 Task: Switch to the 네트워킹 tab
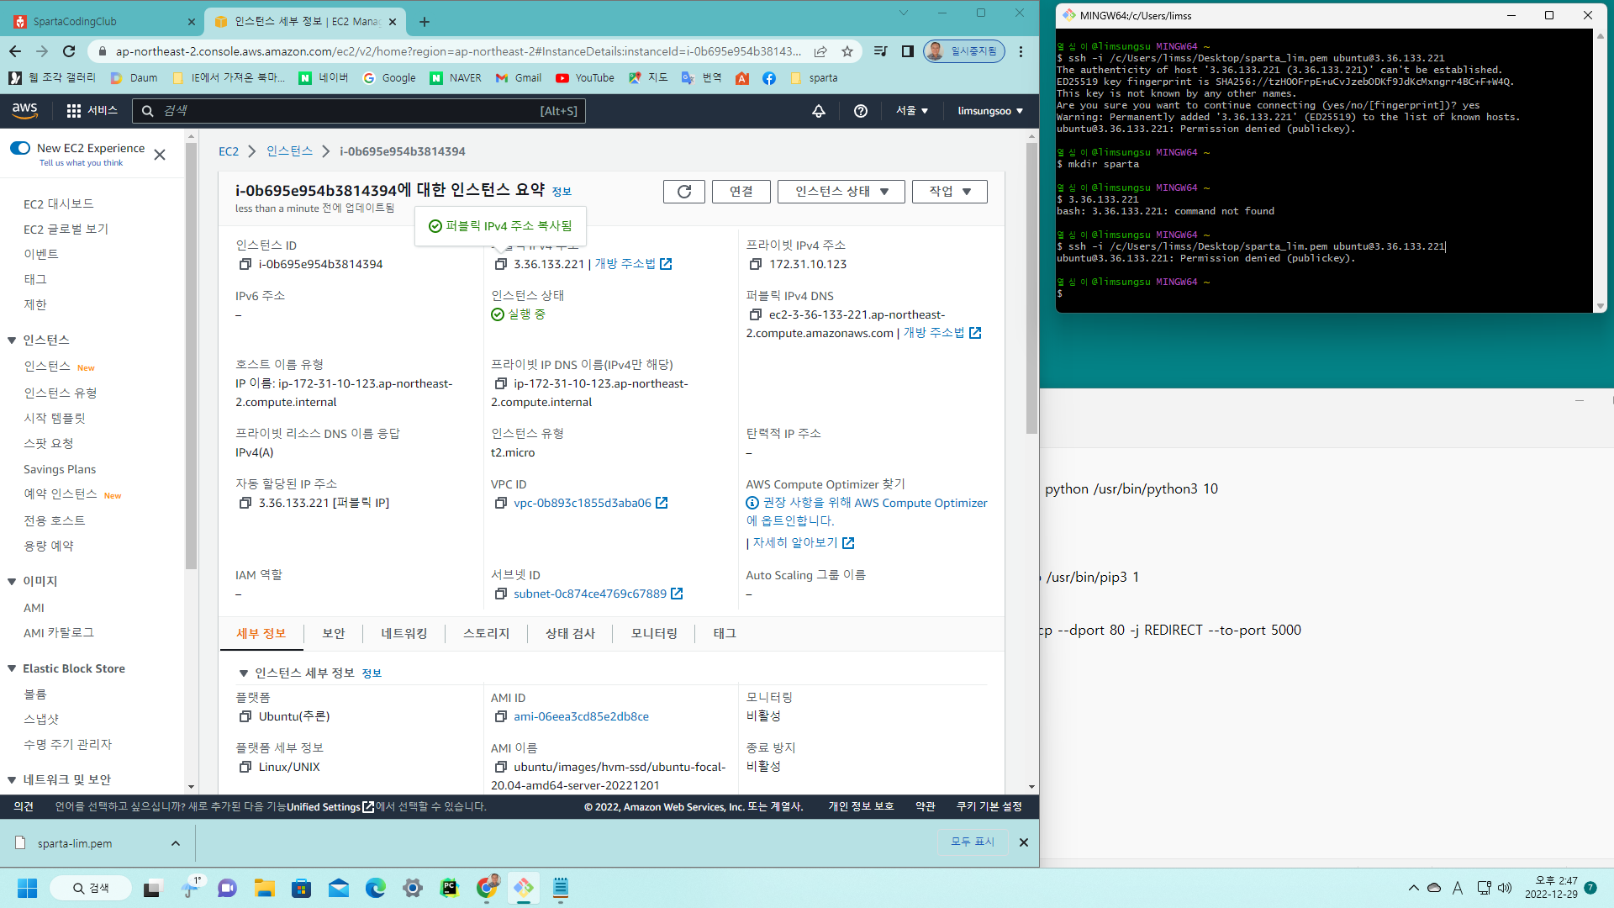(404, 634)
